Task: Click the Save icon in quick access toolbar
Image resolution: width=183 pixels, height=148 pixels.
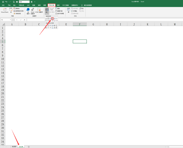Action: [3, 2]
